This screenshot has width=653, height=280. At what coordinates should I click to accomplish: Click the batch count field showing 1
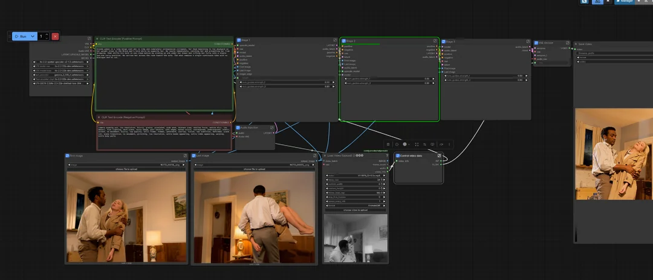(41, 36)
